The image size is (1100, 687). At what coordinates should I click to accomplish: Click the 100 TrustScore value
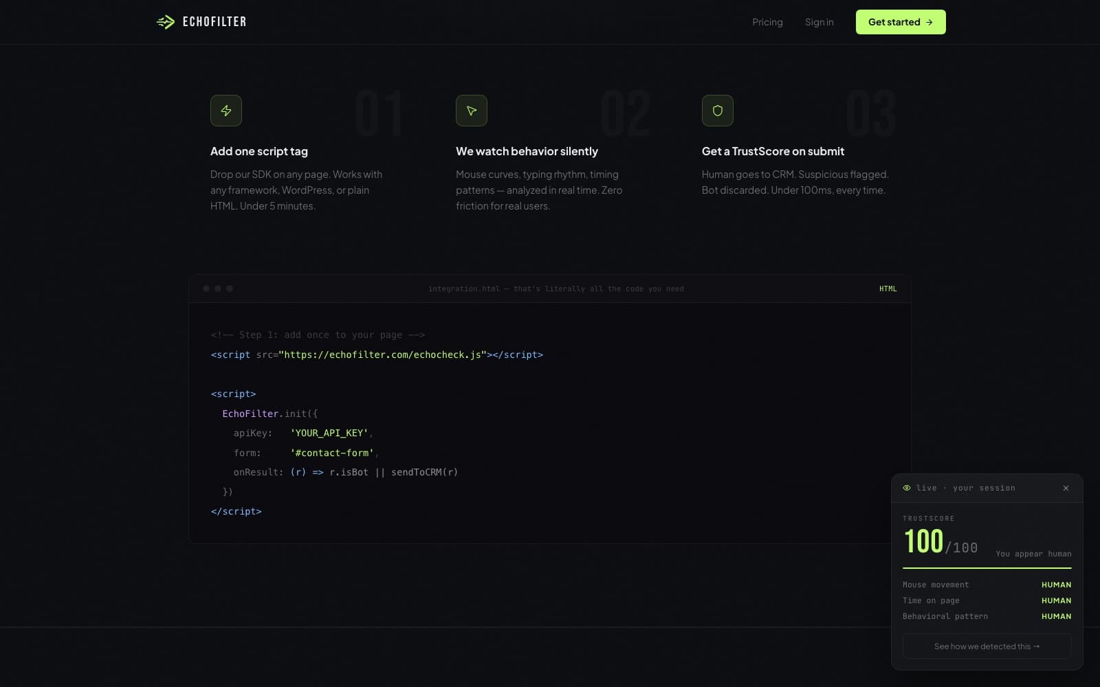[x=923, y=541]
